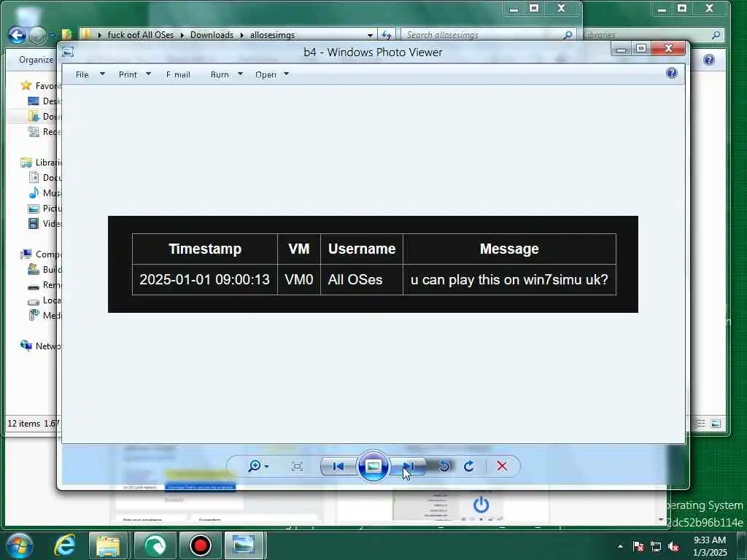Image resolution: width=747 pixels, height=560 pixels.
Task: Expand the File dropdown arrow
Action: click(102, 74)
